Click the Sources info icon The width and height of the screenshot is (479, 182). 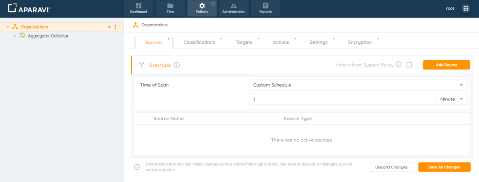[176, 65]
